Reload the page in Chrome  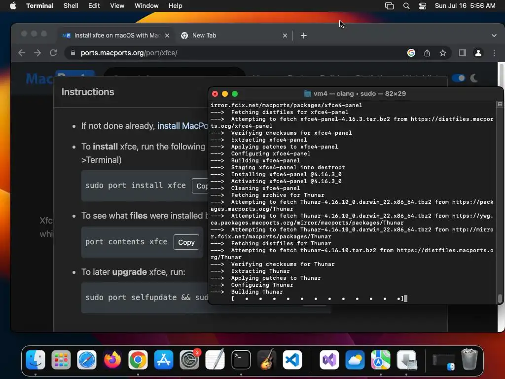[x=53, y=53]
